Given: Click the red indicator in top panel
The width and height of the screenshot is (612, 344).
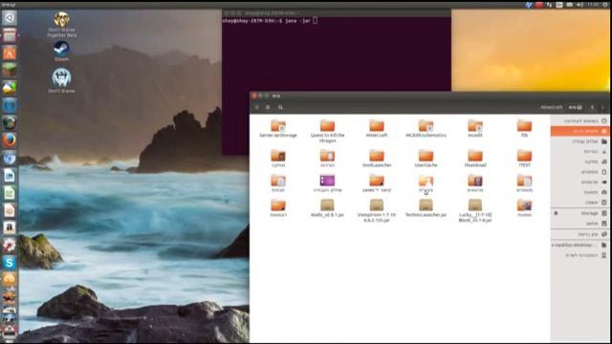Looking at the screenshot, I should (539, 5).
